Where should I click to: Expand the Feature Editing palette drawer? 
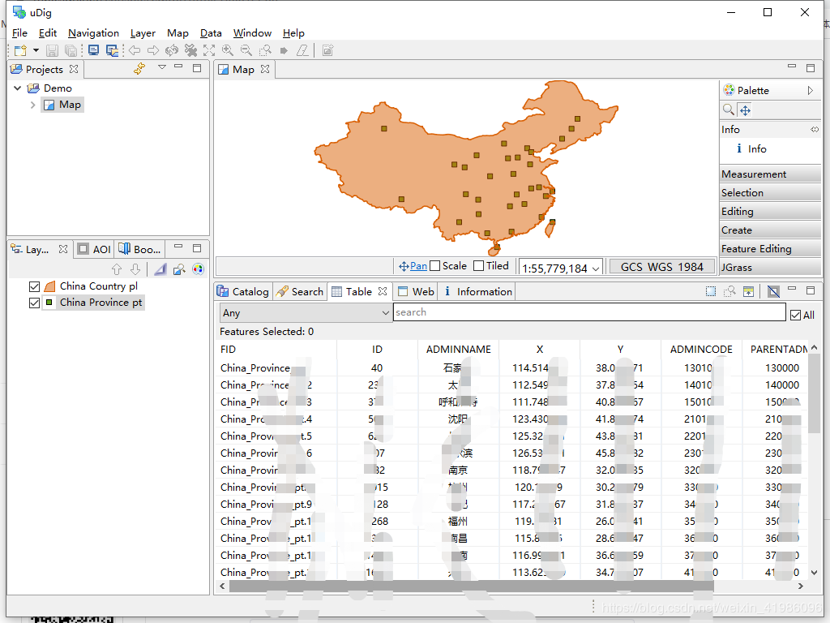pos(770,248)
